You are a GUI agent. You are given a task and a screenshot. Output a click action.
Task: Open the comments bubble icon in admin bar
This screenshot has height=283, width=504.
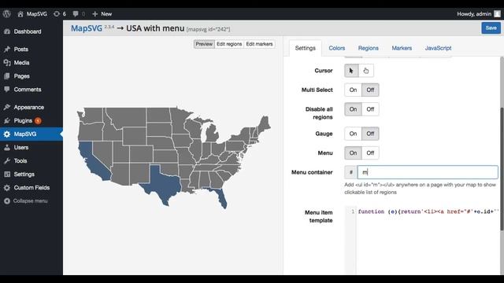tap(76, 14)
